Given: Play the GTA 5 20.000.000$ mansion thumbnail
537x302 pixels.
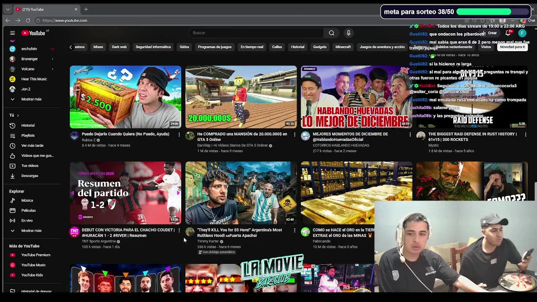Looking at the screenshot, I should tap(241, 96).
